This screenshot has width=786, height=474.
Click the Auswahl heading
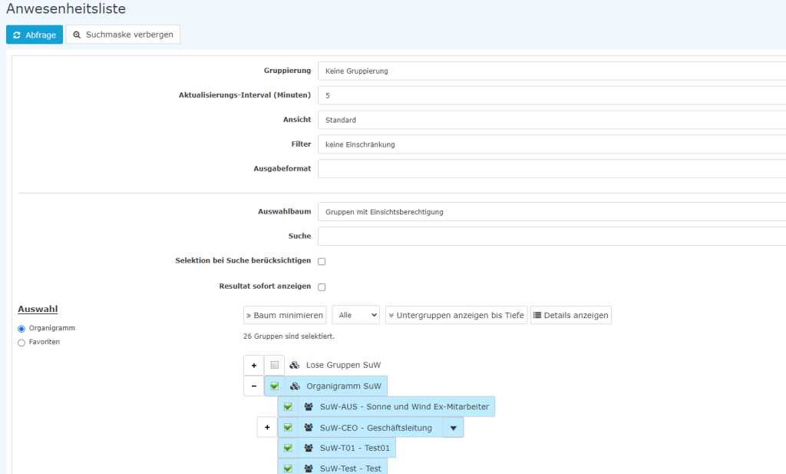tap(38, 309)
